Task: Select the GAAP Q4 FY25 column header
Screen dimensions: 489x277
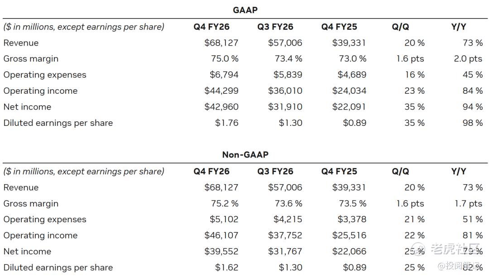Action: [339, 27]
